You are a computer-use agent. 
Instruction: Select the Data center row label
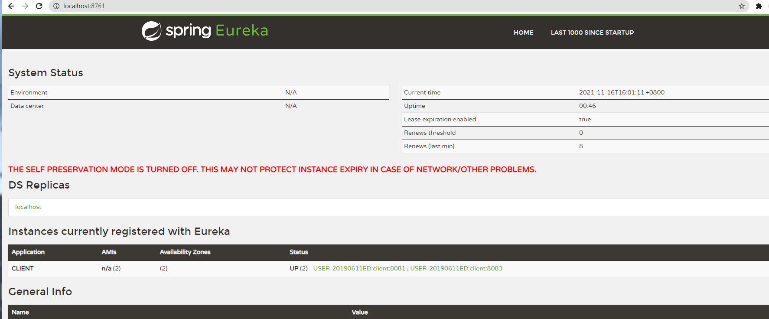pos(27,106)
